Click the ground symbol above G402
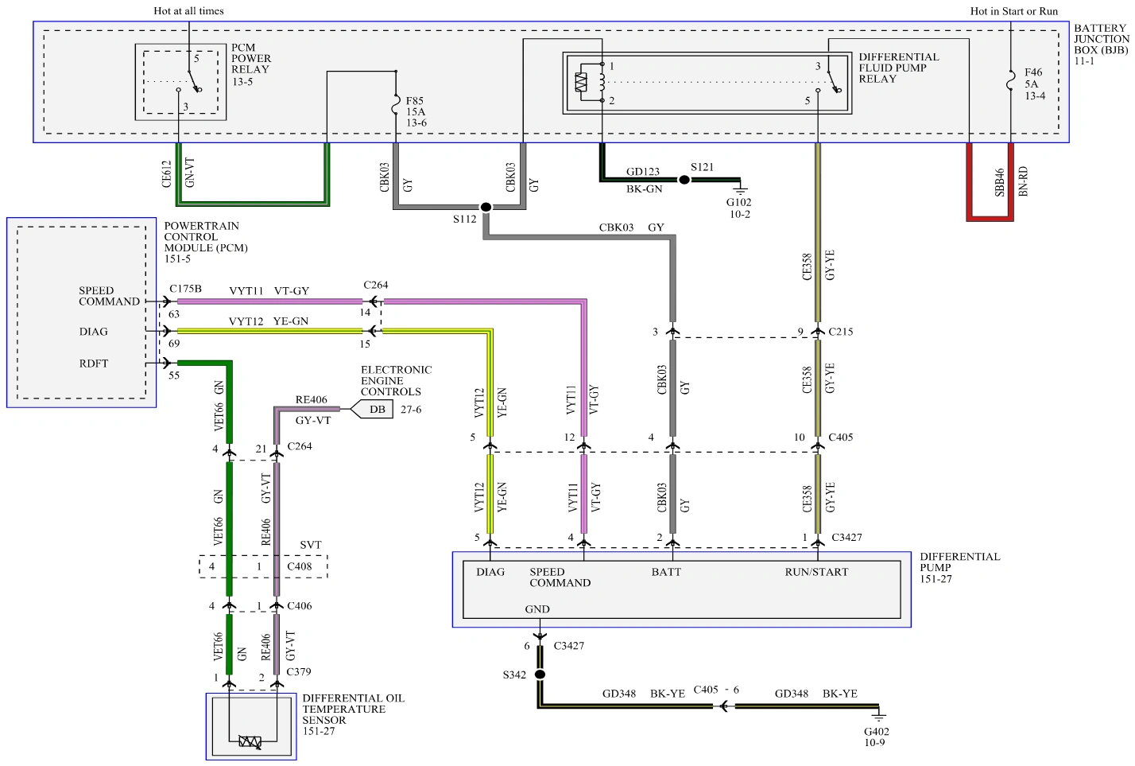This screenshot has height=766, width=1135. click(878, 716)
